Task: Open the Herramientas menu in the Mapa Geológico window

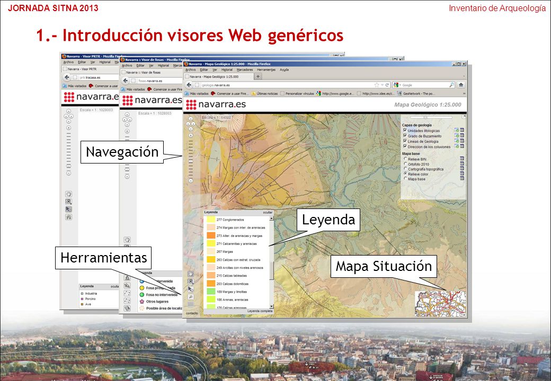Action: pyautogui.click(x=266, y=70)
